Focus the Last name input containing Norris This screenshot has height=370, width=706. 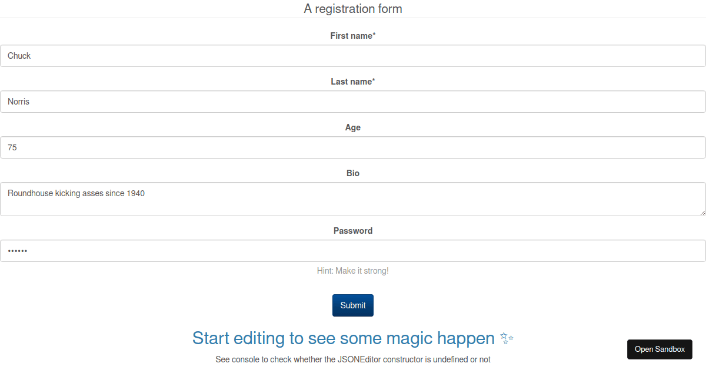(x=353, y=102)
